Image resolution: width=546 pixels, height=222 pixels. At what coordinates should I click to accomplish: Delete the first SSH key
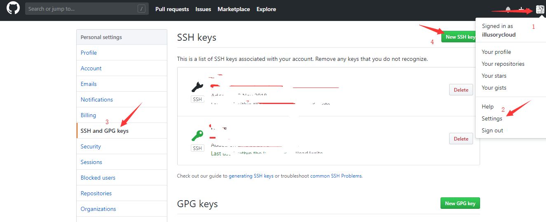[x=461, y=90]
